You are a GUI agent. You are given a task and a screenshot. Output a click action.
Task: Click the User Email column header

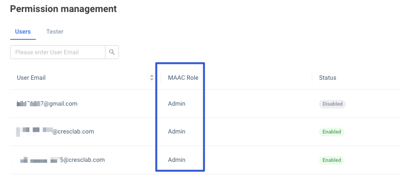[x=31, y=78]
